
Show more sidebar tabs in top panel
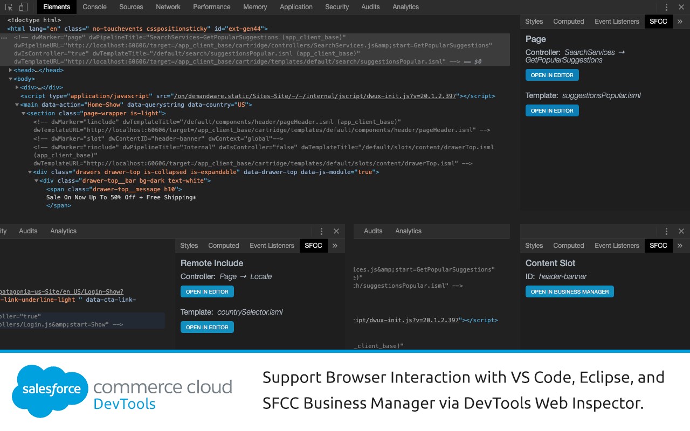click(x=680, y=22)
